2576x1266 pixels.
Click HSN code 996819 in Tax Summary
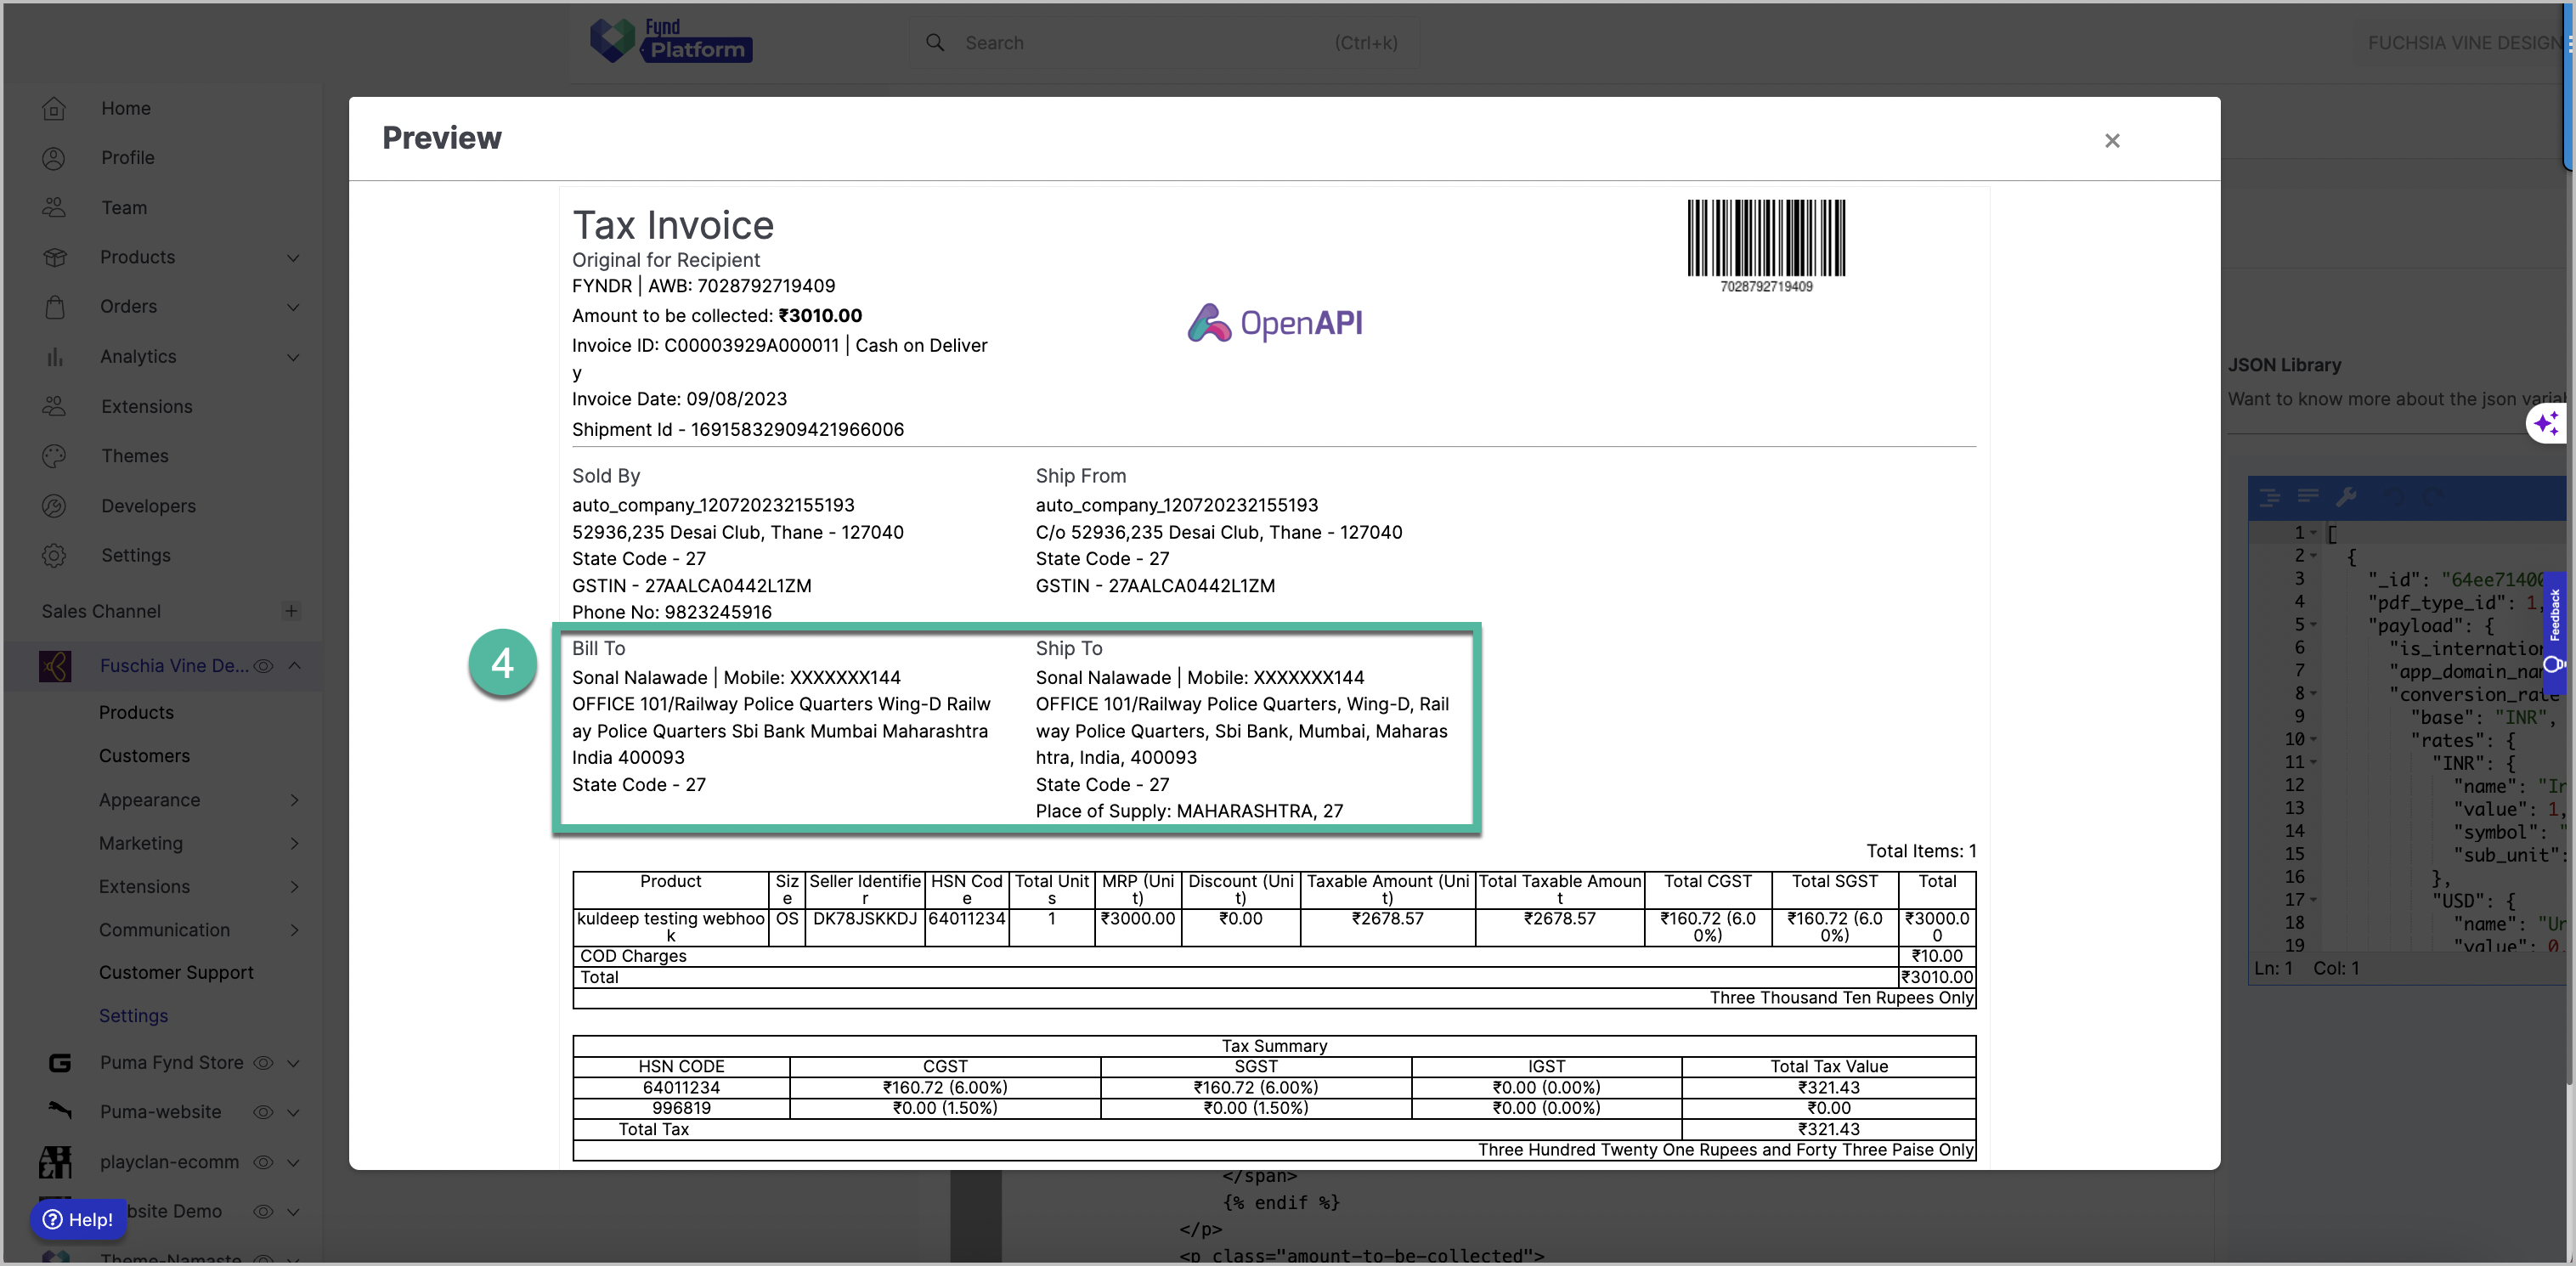pos(681,1108)
